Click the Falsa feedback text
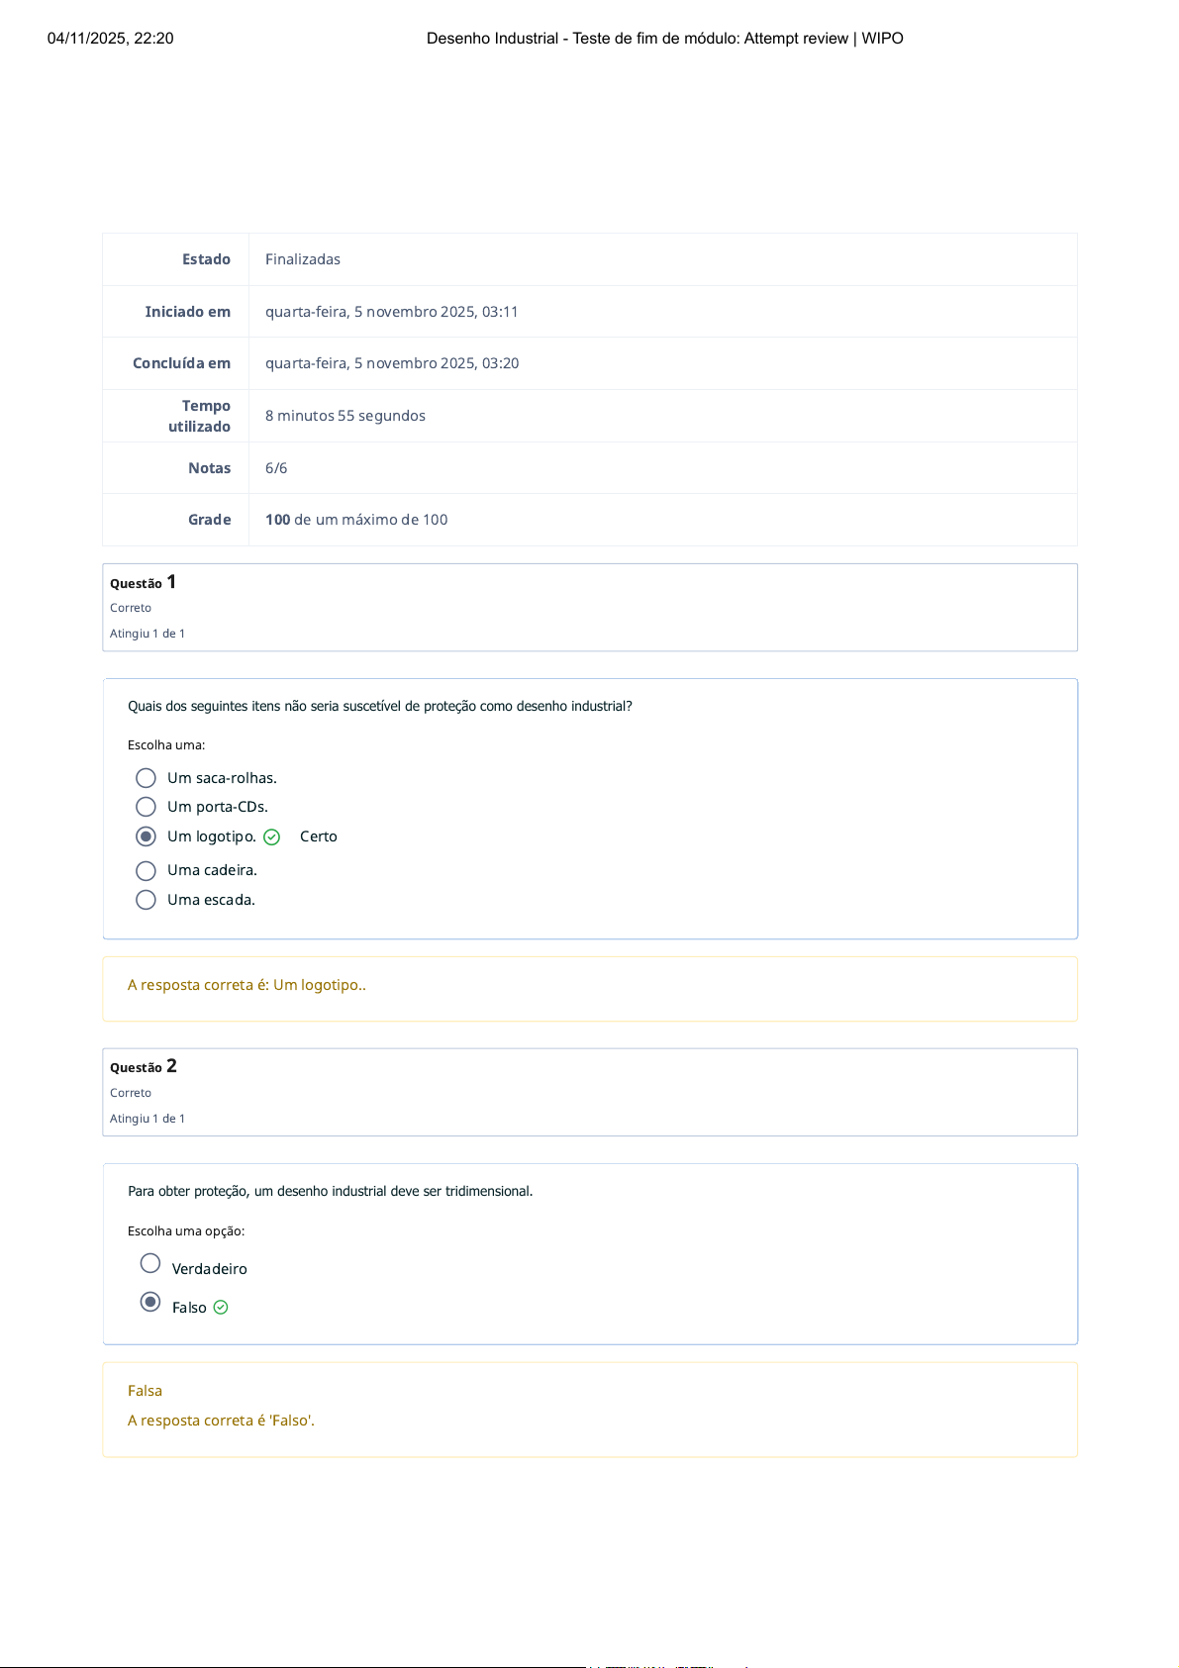The height and width of the screenshot is (1668, 1179). (145, 1391)
